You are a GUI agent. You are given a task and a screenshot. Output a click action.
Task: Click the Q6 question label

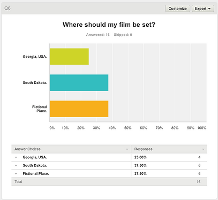7,9
